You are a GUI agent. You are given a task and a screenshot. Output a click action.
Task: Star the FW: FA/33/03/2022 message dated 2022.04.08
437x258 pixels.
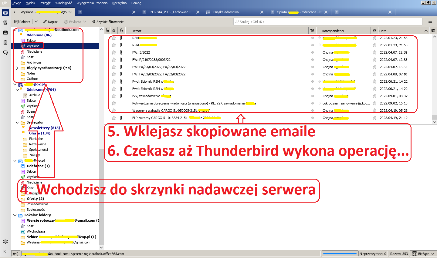pyautogui.click(x=114, y=74)
